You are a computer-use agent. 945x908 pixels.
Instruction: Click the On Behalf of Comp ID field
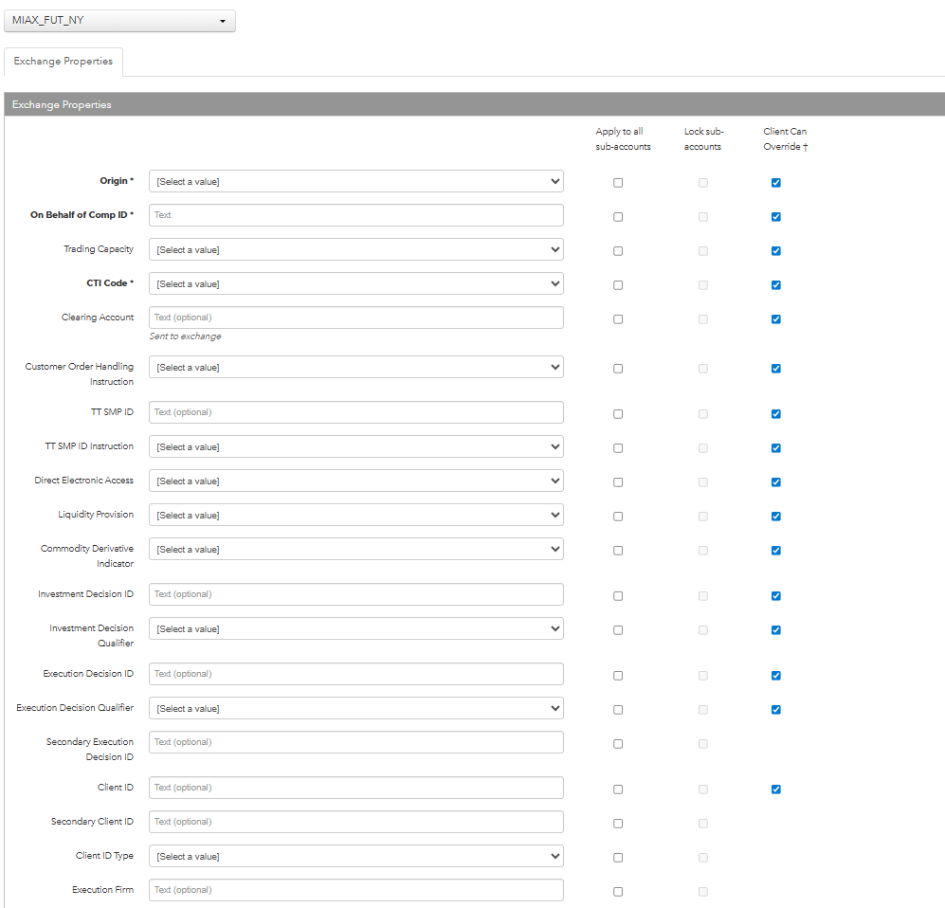tap(355, 215)
